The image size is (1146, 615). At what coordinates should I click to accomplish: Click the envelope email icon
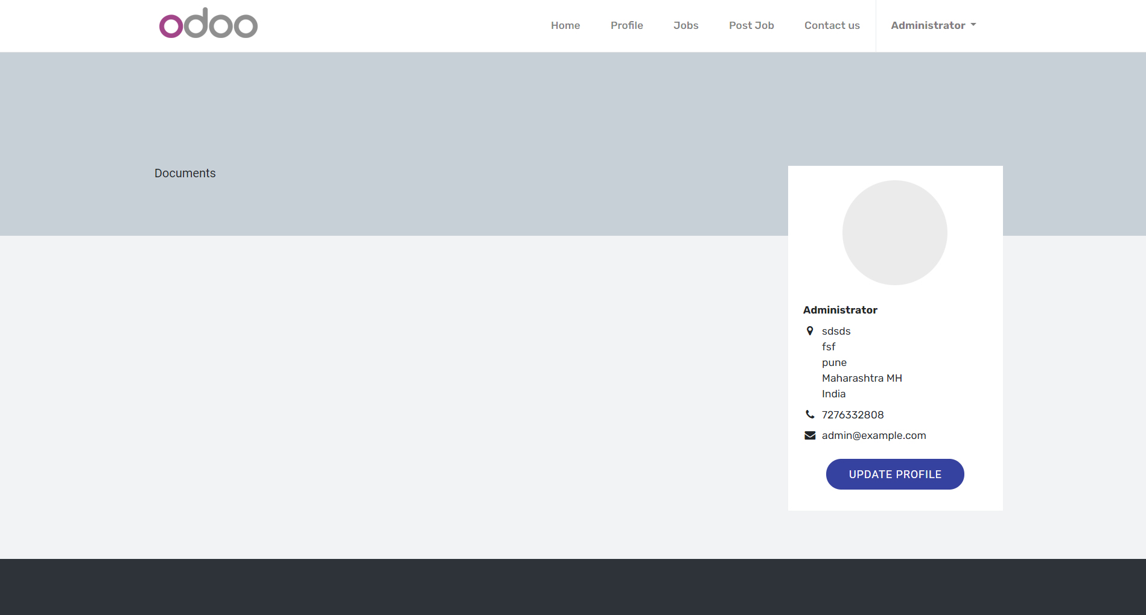[810, 435]
